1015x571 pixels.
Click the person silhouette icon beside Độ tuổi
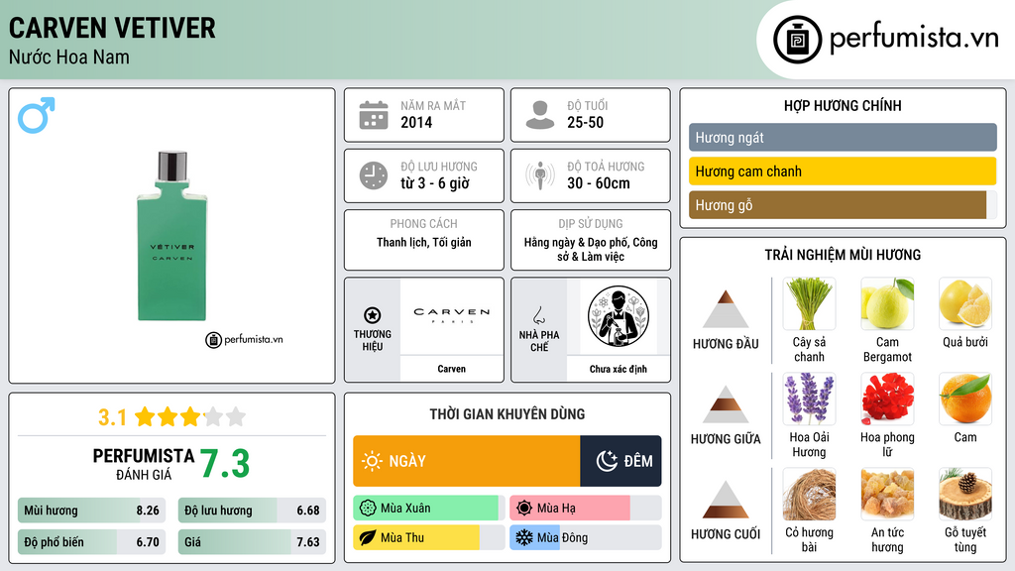tap(540, 115)
